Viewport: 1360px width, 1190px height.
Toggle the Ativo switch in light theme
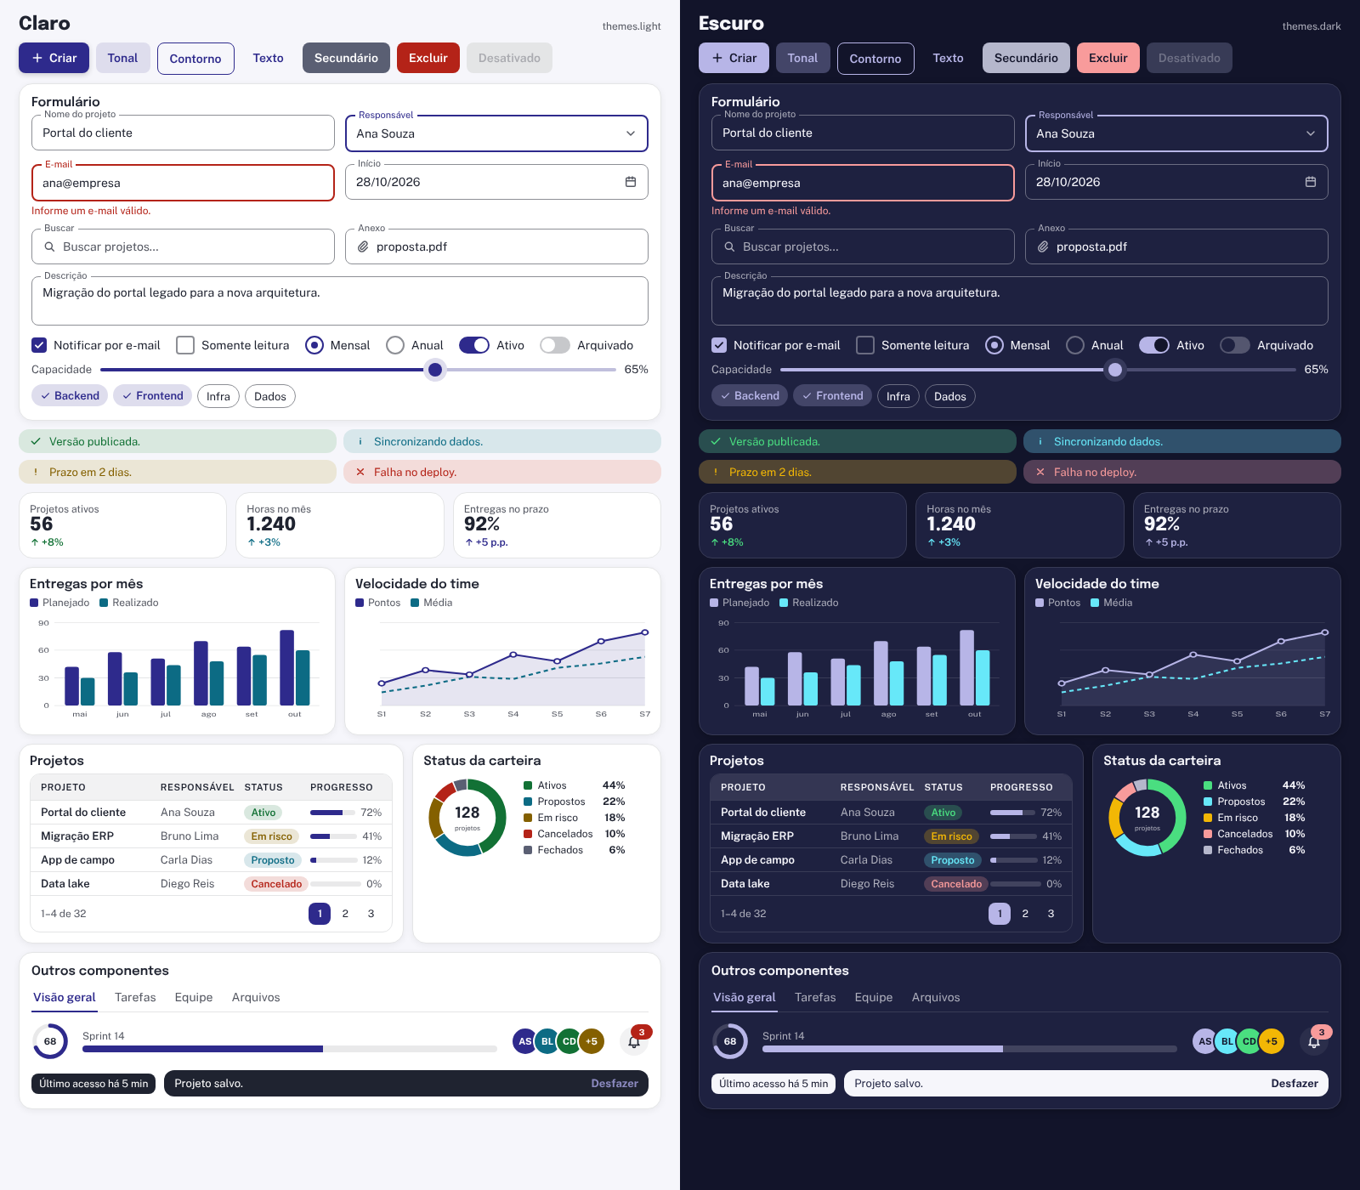coord(474,345)
